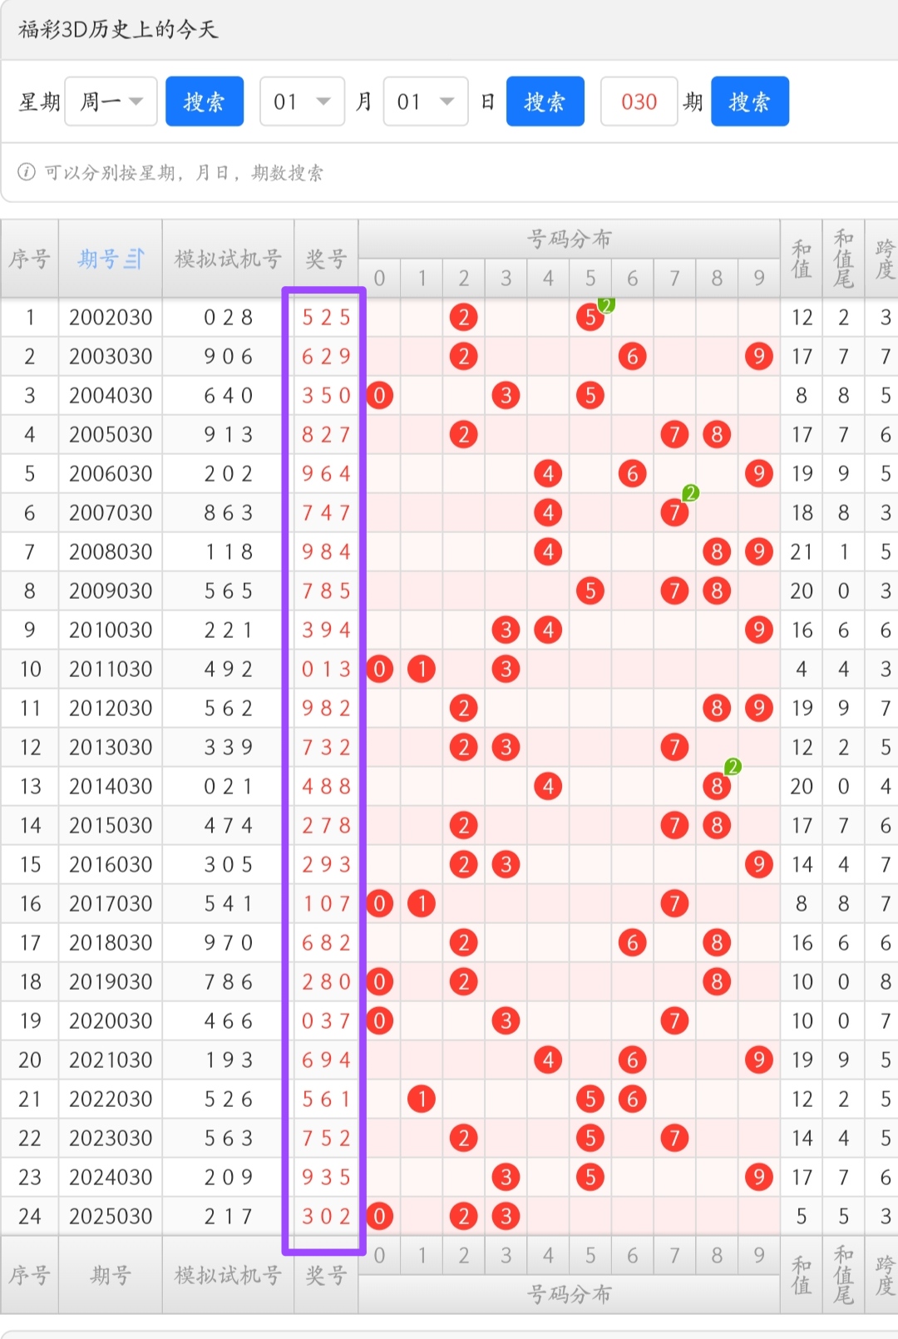This screenshot has width=898, height=1339.
Task: Click the 期号 column header at top
Action: [x=100, y=259]
